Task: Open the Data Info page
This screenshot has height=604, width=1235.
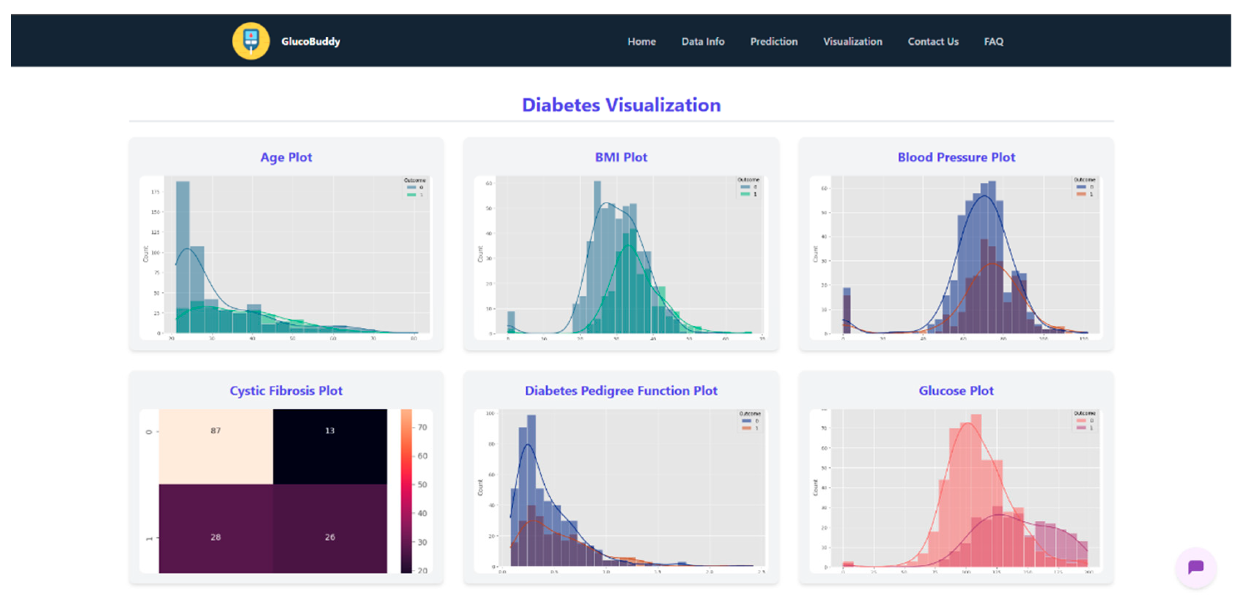Action: point(702,41)
